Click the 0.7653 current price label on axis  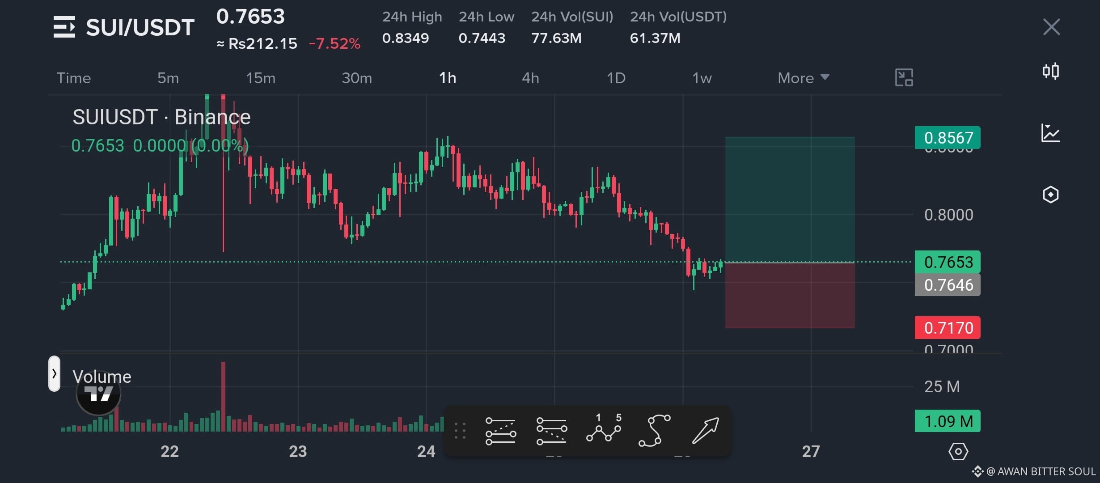pyautogui.click(x=948, y=262)
